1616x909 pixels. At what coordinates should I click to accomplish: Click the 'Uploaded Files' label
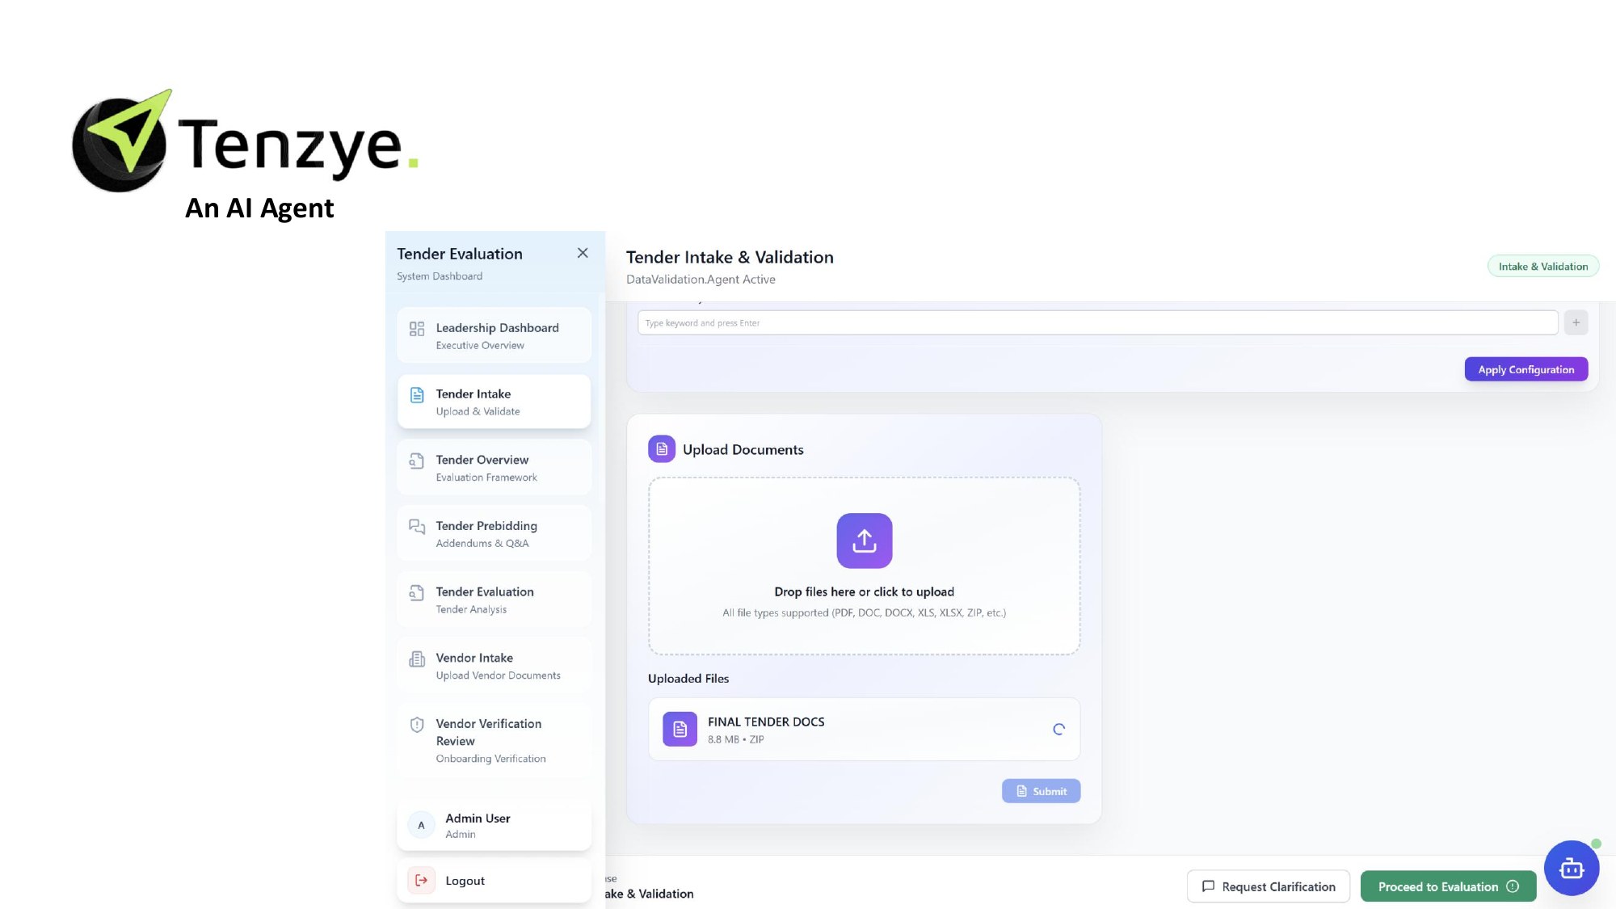[688, 679]
